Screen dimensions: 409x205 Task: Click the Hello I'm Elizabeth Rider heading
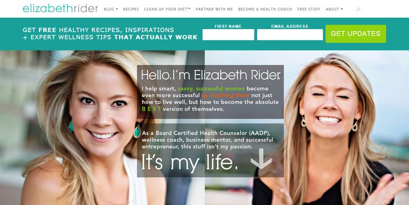211,75
